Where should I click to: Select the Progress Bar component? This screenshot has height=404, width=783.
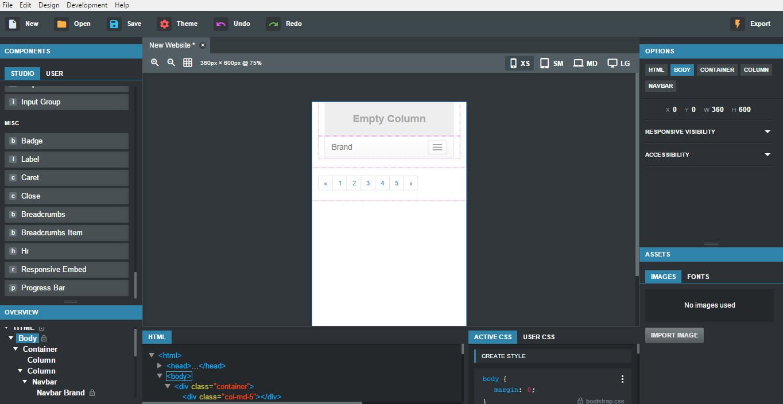(x=67, y=288)
